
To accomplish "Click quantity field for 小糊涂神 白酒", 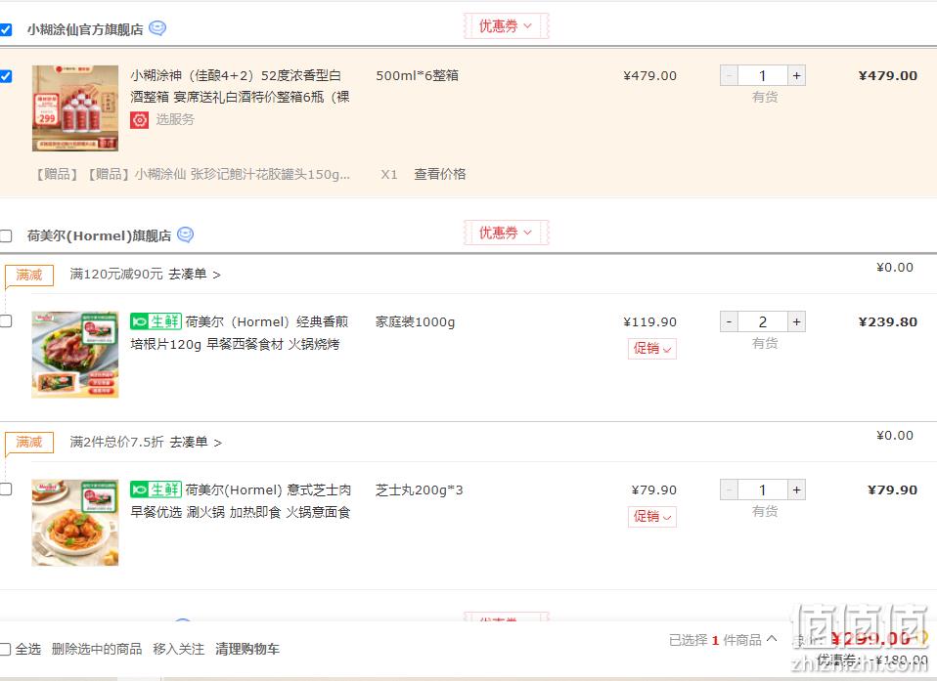I will point(763,76).
